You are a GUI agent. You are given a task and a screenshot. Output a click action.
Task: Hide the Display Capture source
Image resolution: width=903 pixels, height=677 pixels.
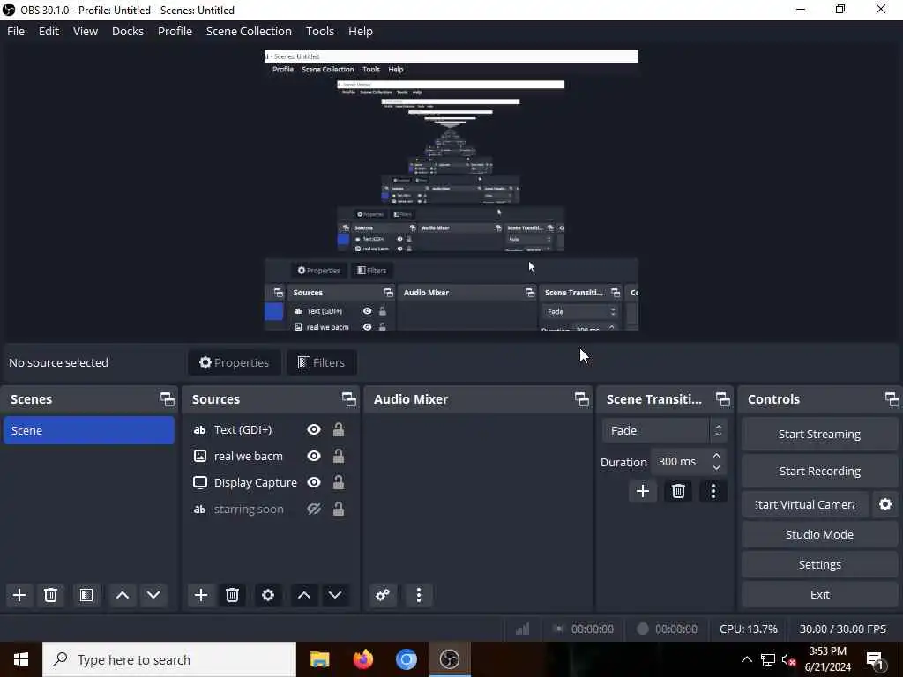point(314,482)
